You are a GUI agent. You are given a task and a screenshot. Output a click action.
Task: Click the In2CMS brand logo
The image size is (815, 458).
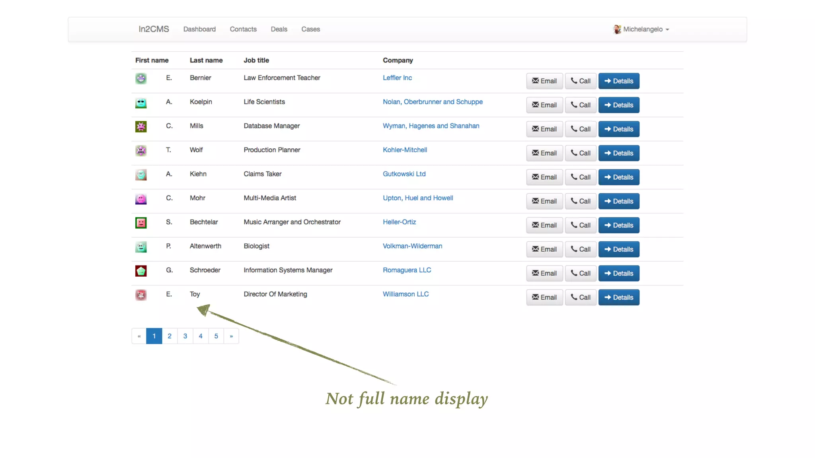pos(154,29)
